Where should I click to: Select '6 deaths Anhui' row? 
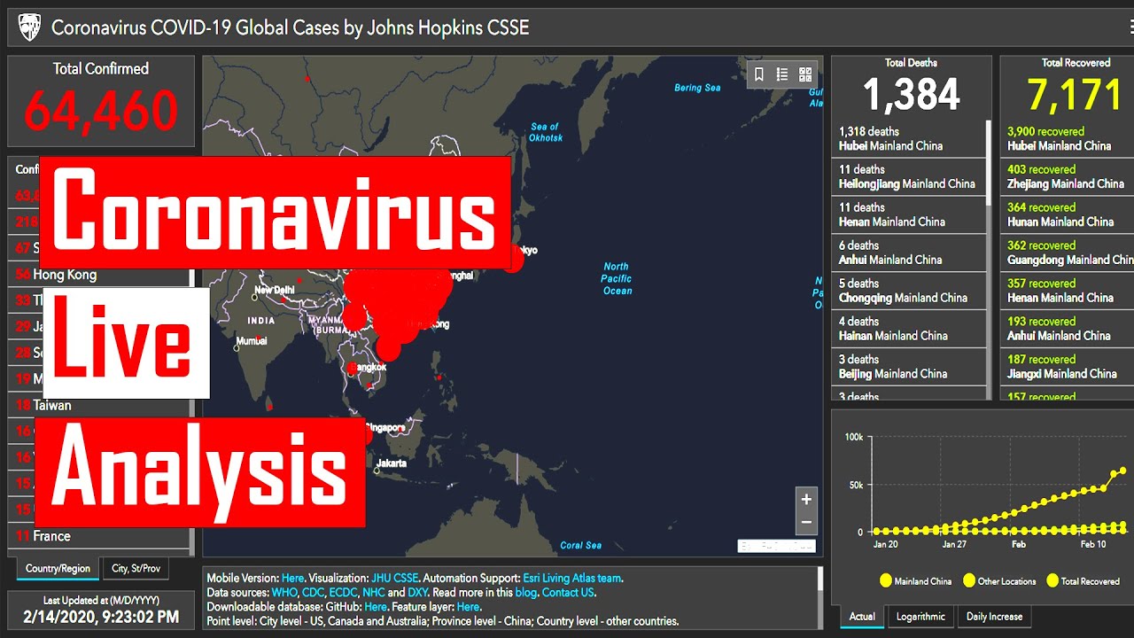point(908,253)
